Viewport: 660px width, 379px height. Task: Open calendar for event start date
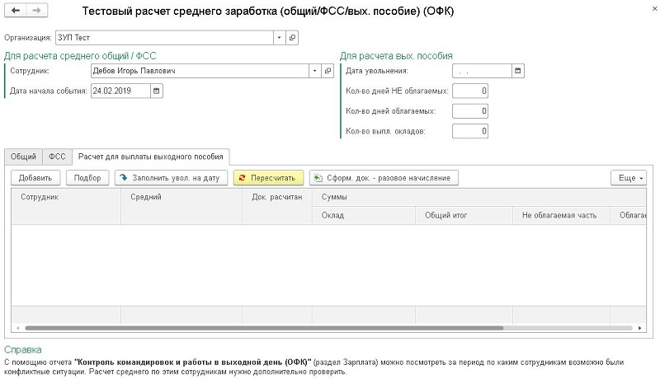click(158, 91)
